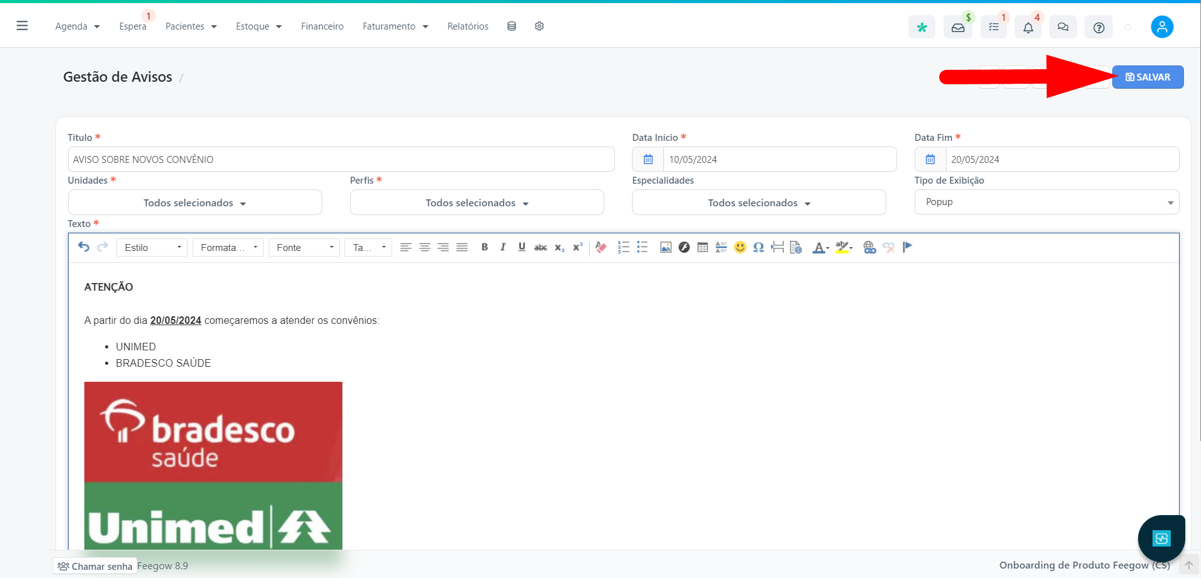
Task: Open the Fonte dropdown
Action: 304,247
